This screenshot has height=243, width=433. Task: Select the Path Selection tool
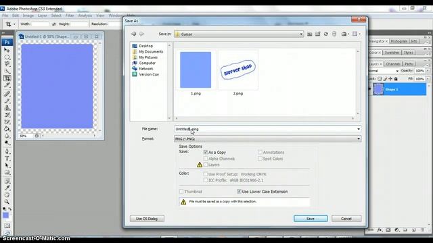7,165
